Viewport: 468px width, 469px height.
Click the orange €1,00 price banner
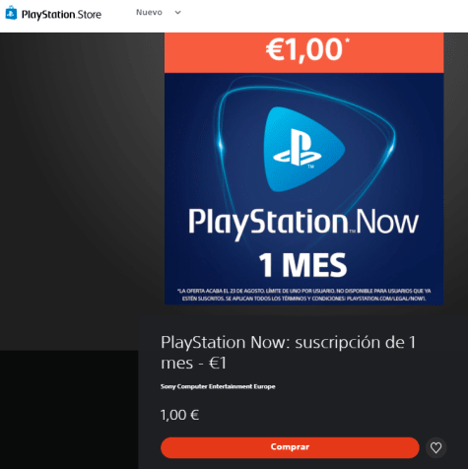(303, 52)
